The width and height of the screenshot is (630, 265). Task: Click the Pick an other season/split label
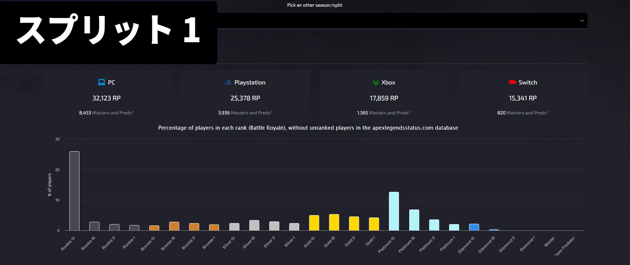315,5
